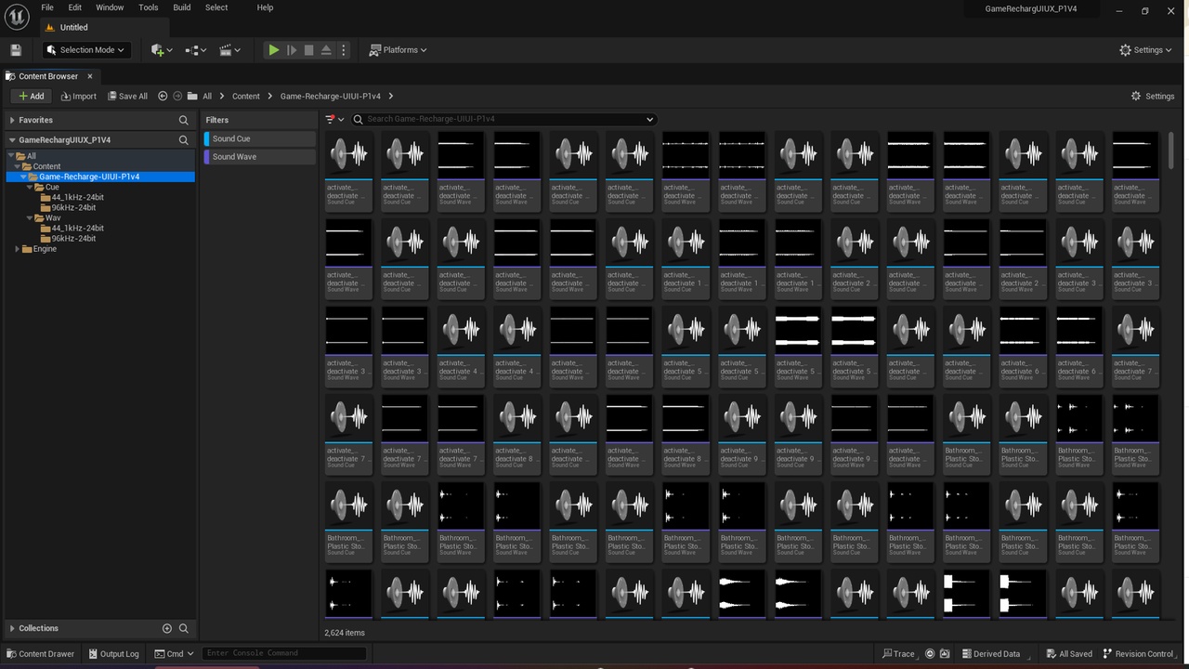
Task: Open the Select menu
Action: pos(216,7)
